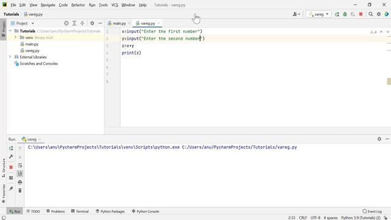Stop process in Run panel
Screen dimensions: 391x220
click(11, 167)
